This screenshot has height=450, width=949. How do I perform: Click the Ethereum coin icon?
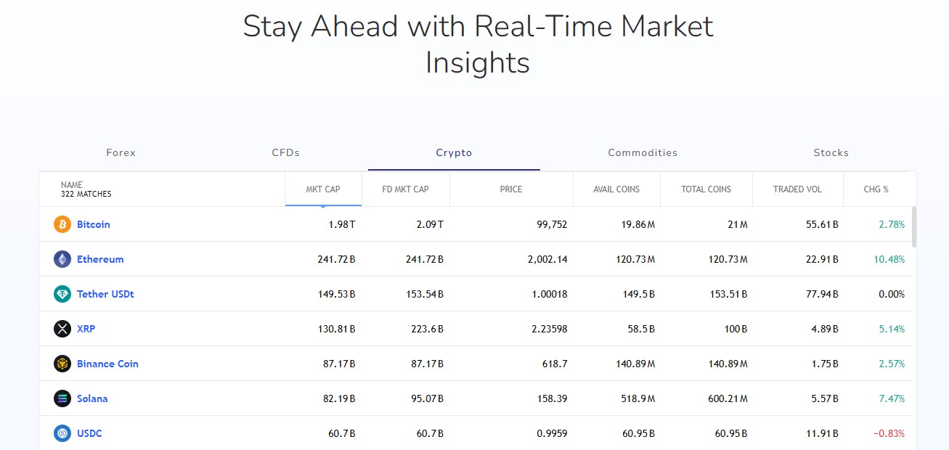click(x=62, y=259)
